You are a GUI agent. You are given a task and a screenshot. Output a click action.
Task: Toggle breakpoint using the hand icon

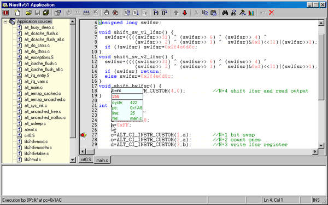click(x=106, y=13)
